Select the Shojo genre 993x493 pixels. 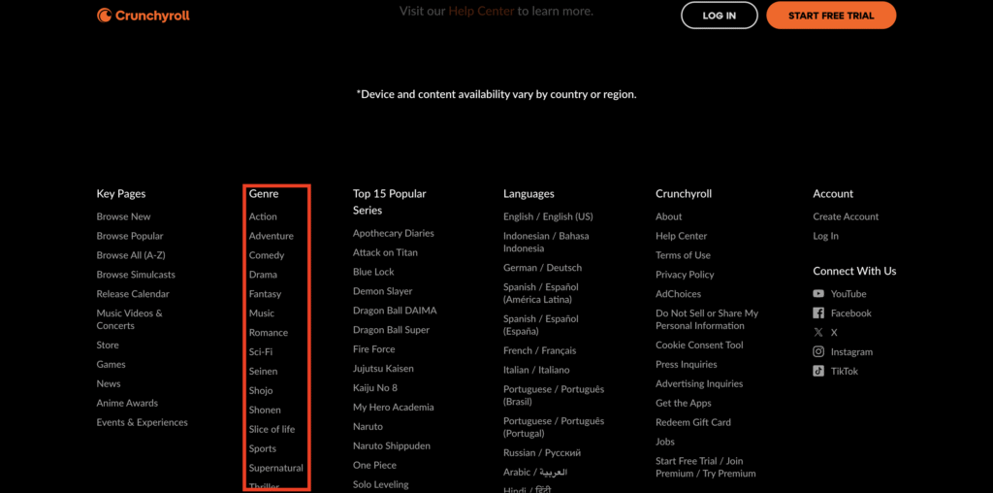pos(261,391)
